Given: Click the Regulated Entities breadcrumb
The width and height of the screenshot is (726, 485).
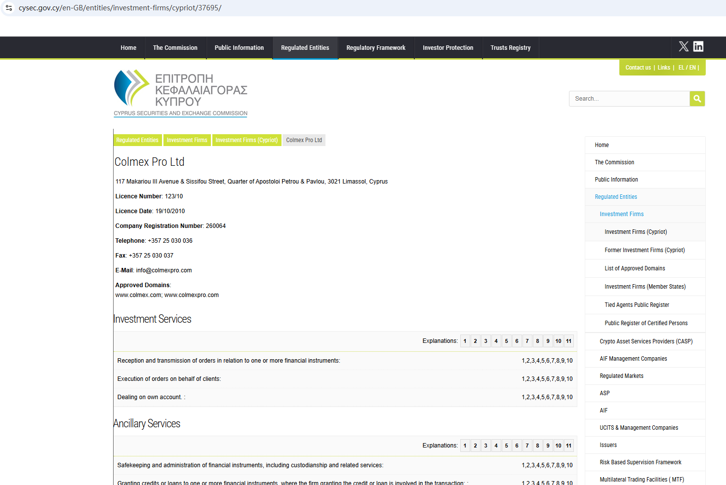Looking at the screenshot, I should click(x=137, y=140).
